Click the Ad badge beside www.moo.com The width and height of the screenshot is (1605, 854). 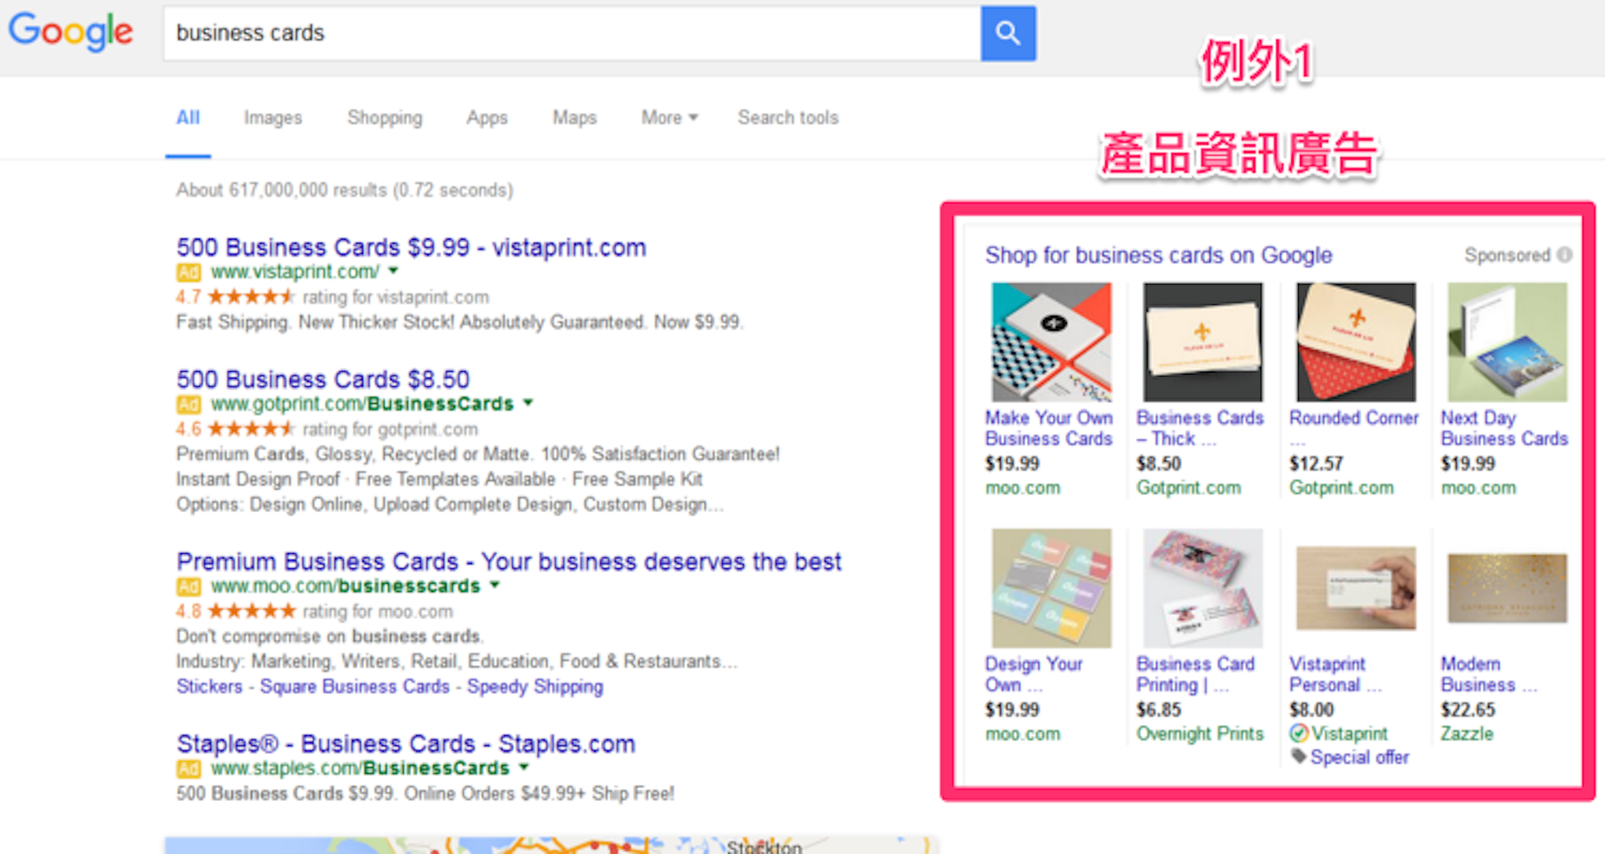click(x=189, y=586)
